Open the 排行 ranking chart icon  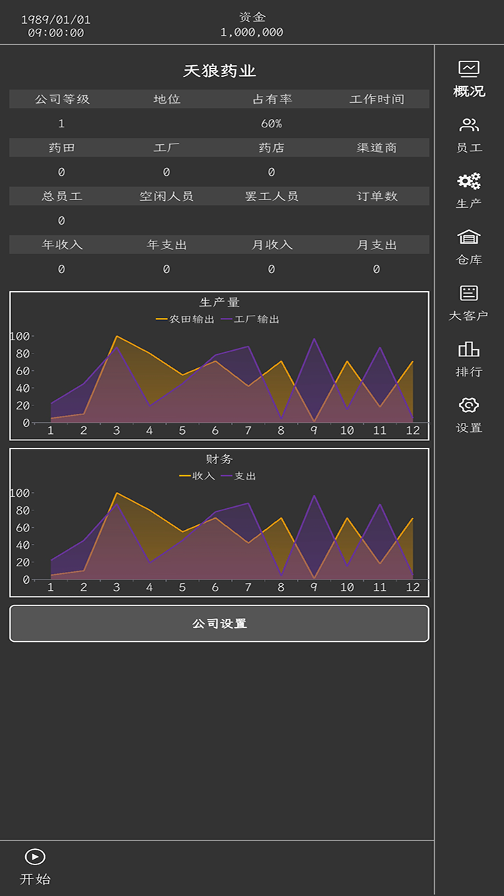469,349
